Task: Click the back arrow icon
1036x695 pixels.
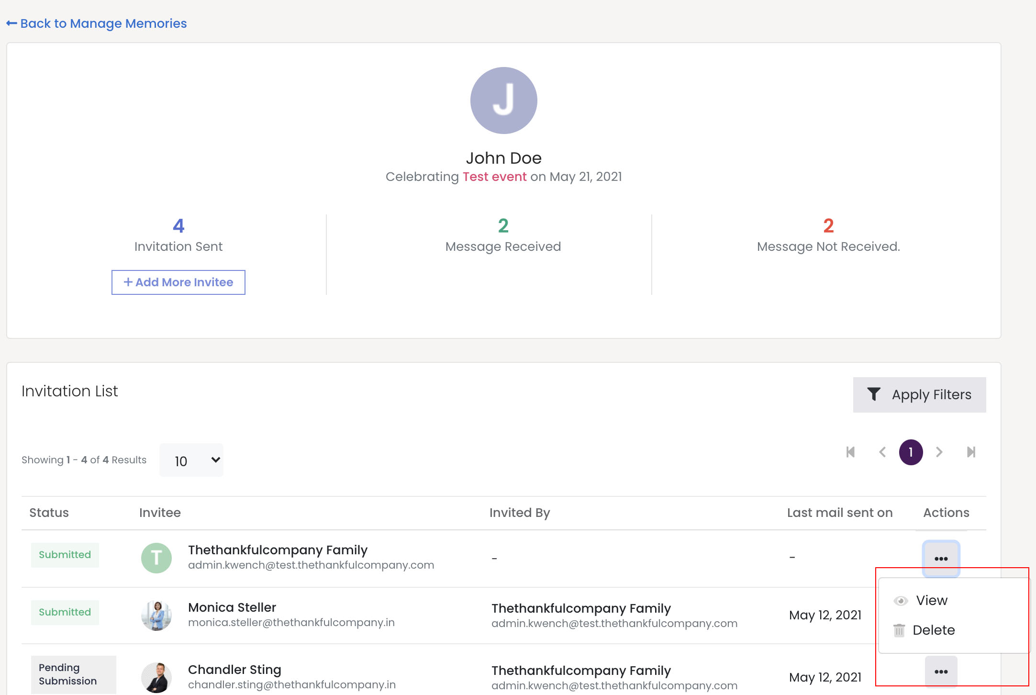Action: [x=11, y=23]
